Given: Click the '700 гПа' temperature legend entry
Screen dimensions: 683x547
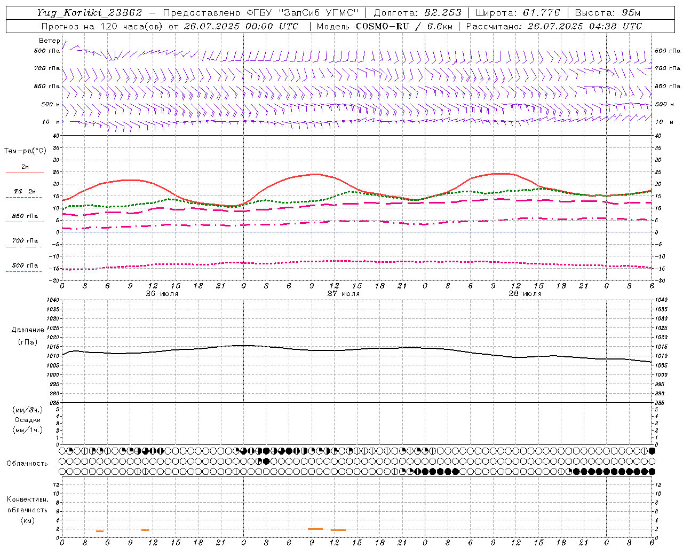Looking at the screenshot, I should coord(25,241).
